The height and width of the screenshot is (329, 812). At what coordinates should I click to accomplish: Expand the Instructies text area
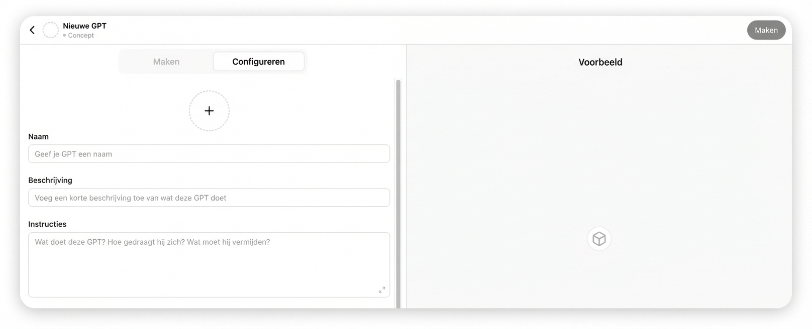pyautogui.click(x=382, y=290)
